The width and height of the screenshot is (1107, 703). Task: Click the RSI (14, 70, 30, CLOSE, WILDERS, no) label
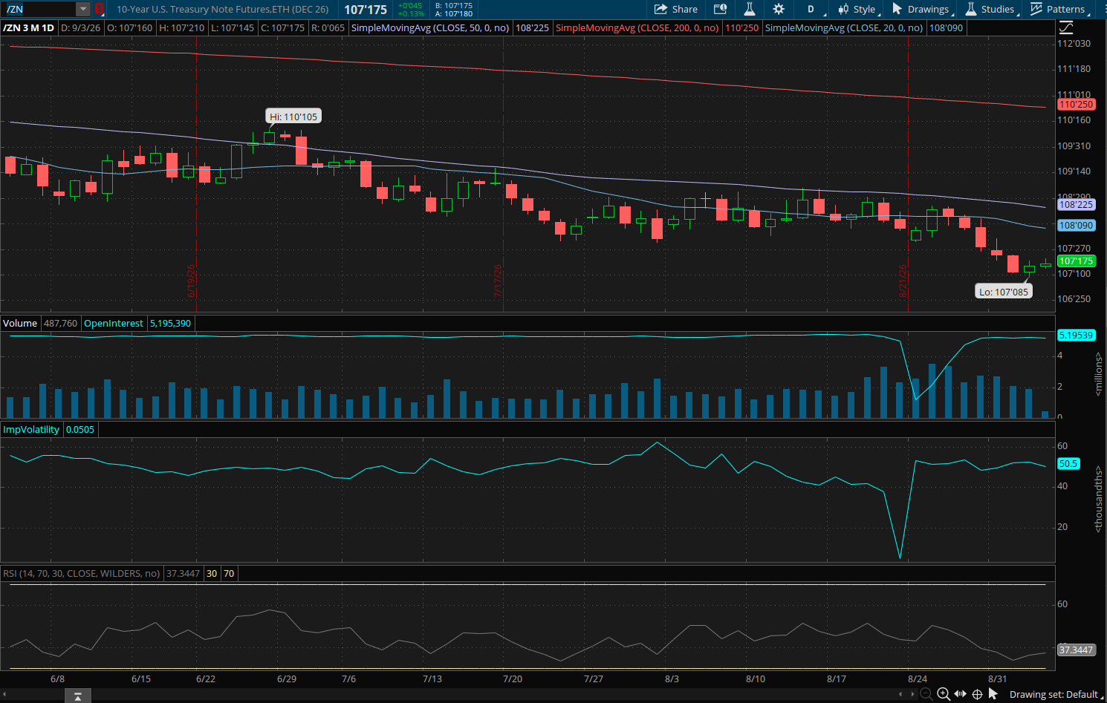pyautogui.click(x=82, y=573)
